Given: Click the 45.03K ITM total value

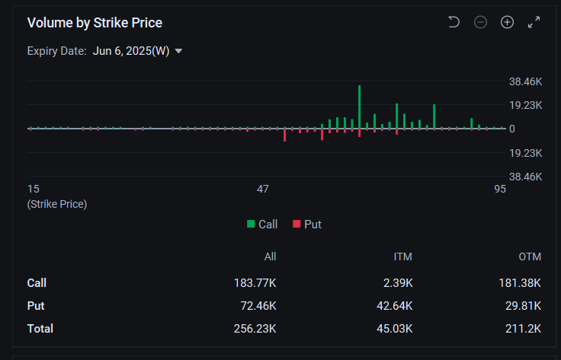Looking at the screenshot, I should (395, 329).
